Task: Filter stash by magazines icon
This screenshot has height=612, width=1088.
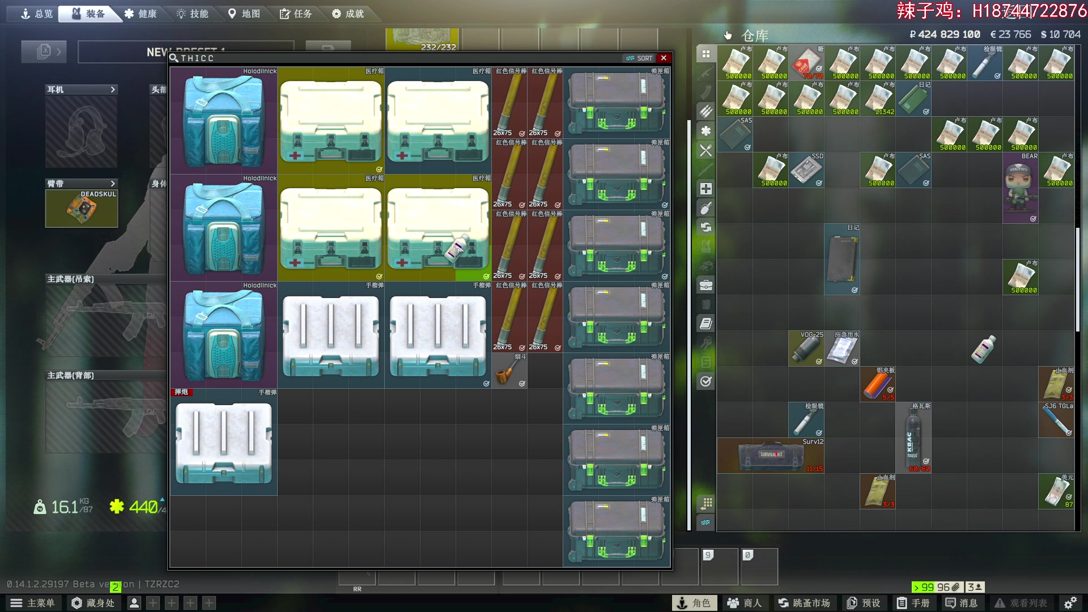Action: click(x=705, y=92)
